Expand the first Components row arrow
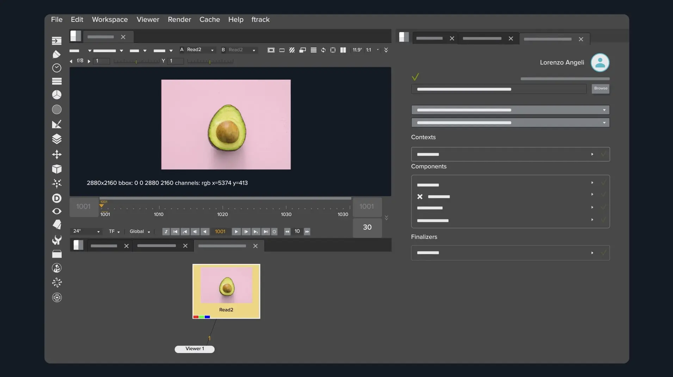This screenshot has height=377, width=673. click(x=592, y=183)
